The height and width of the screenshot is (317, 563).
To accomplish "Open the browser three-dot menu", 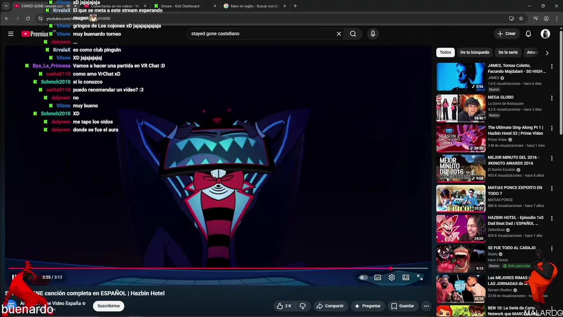I will tap(557, 18).
